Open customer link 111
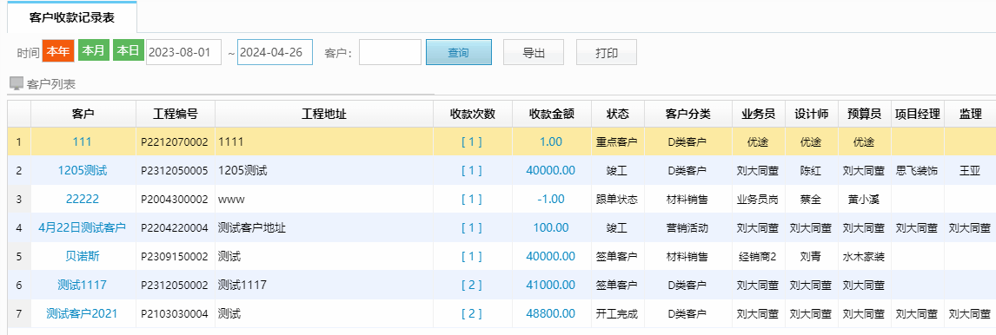Screen dimensions: 996x335 82,142
